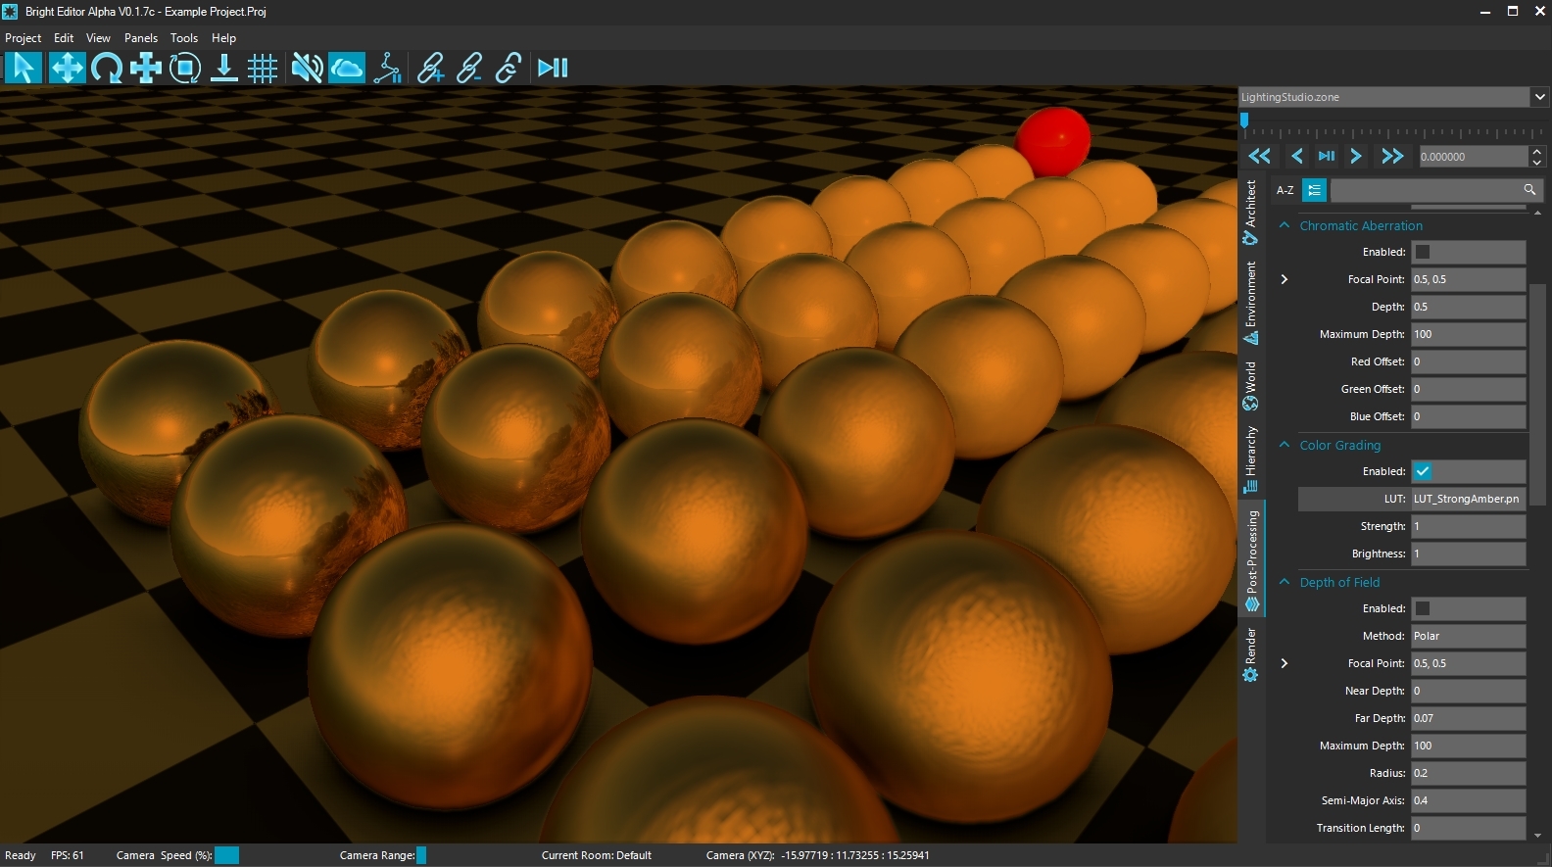Step forward with single right arrow
The width and height of the screenshot is (1552, 867).
click(x=1356, y=156)
